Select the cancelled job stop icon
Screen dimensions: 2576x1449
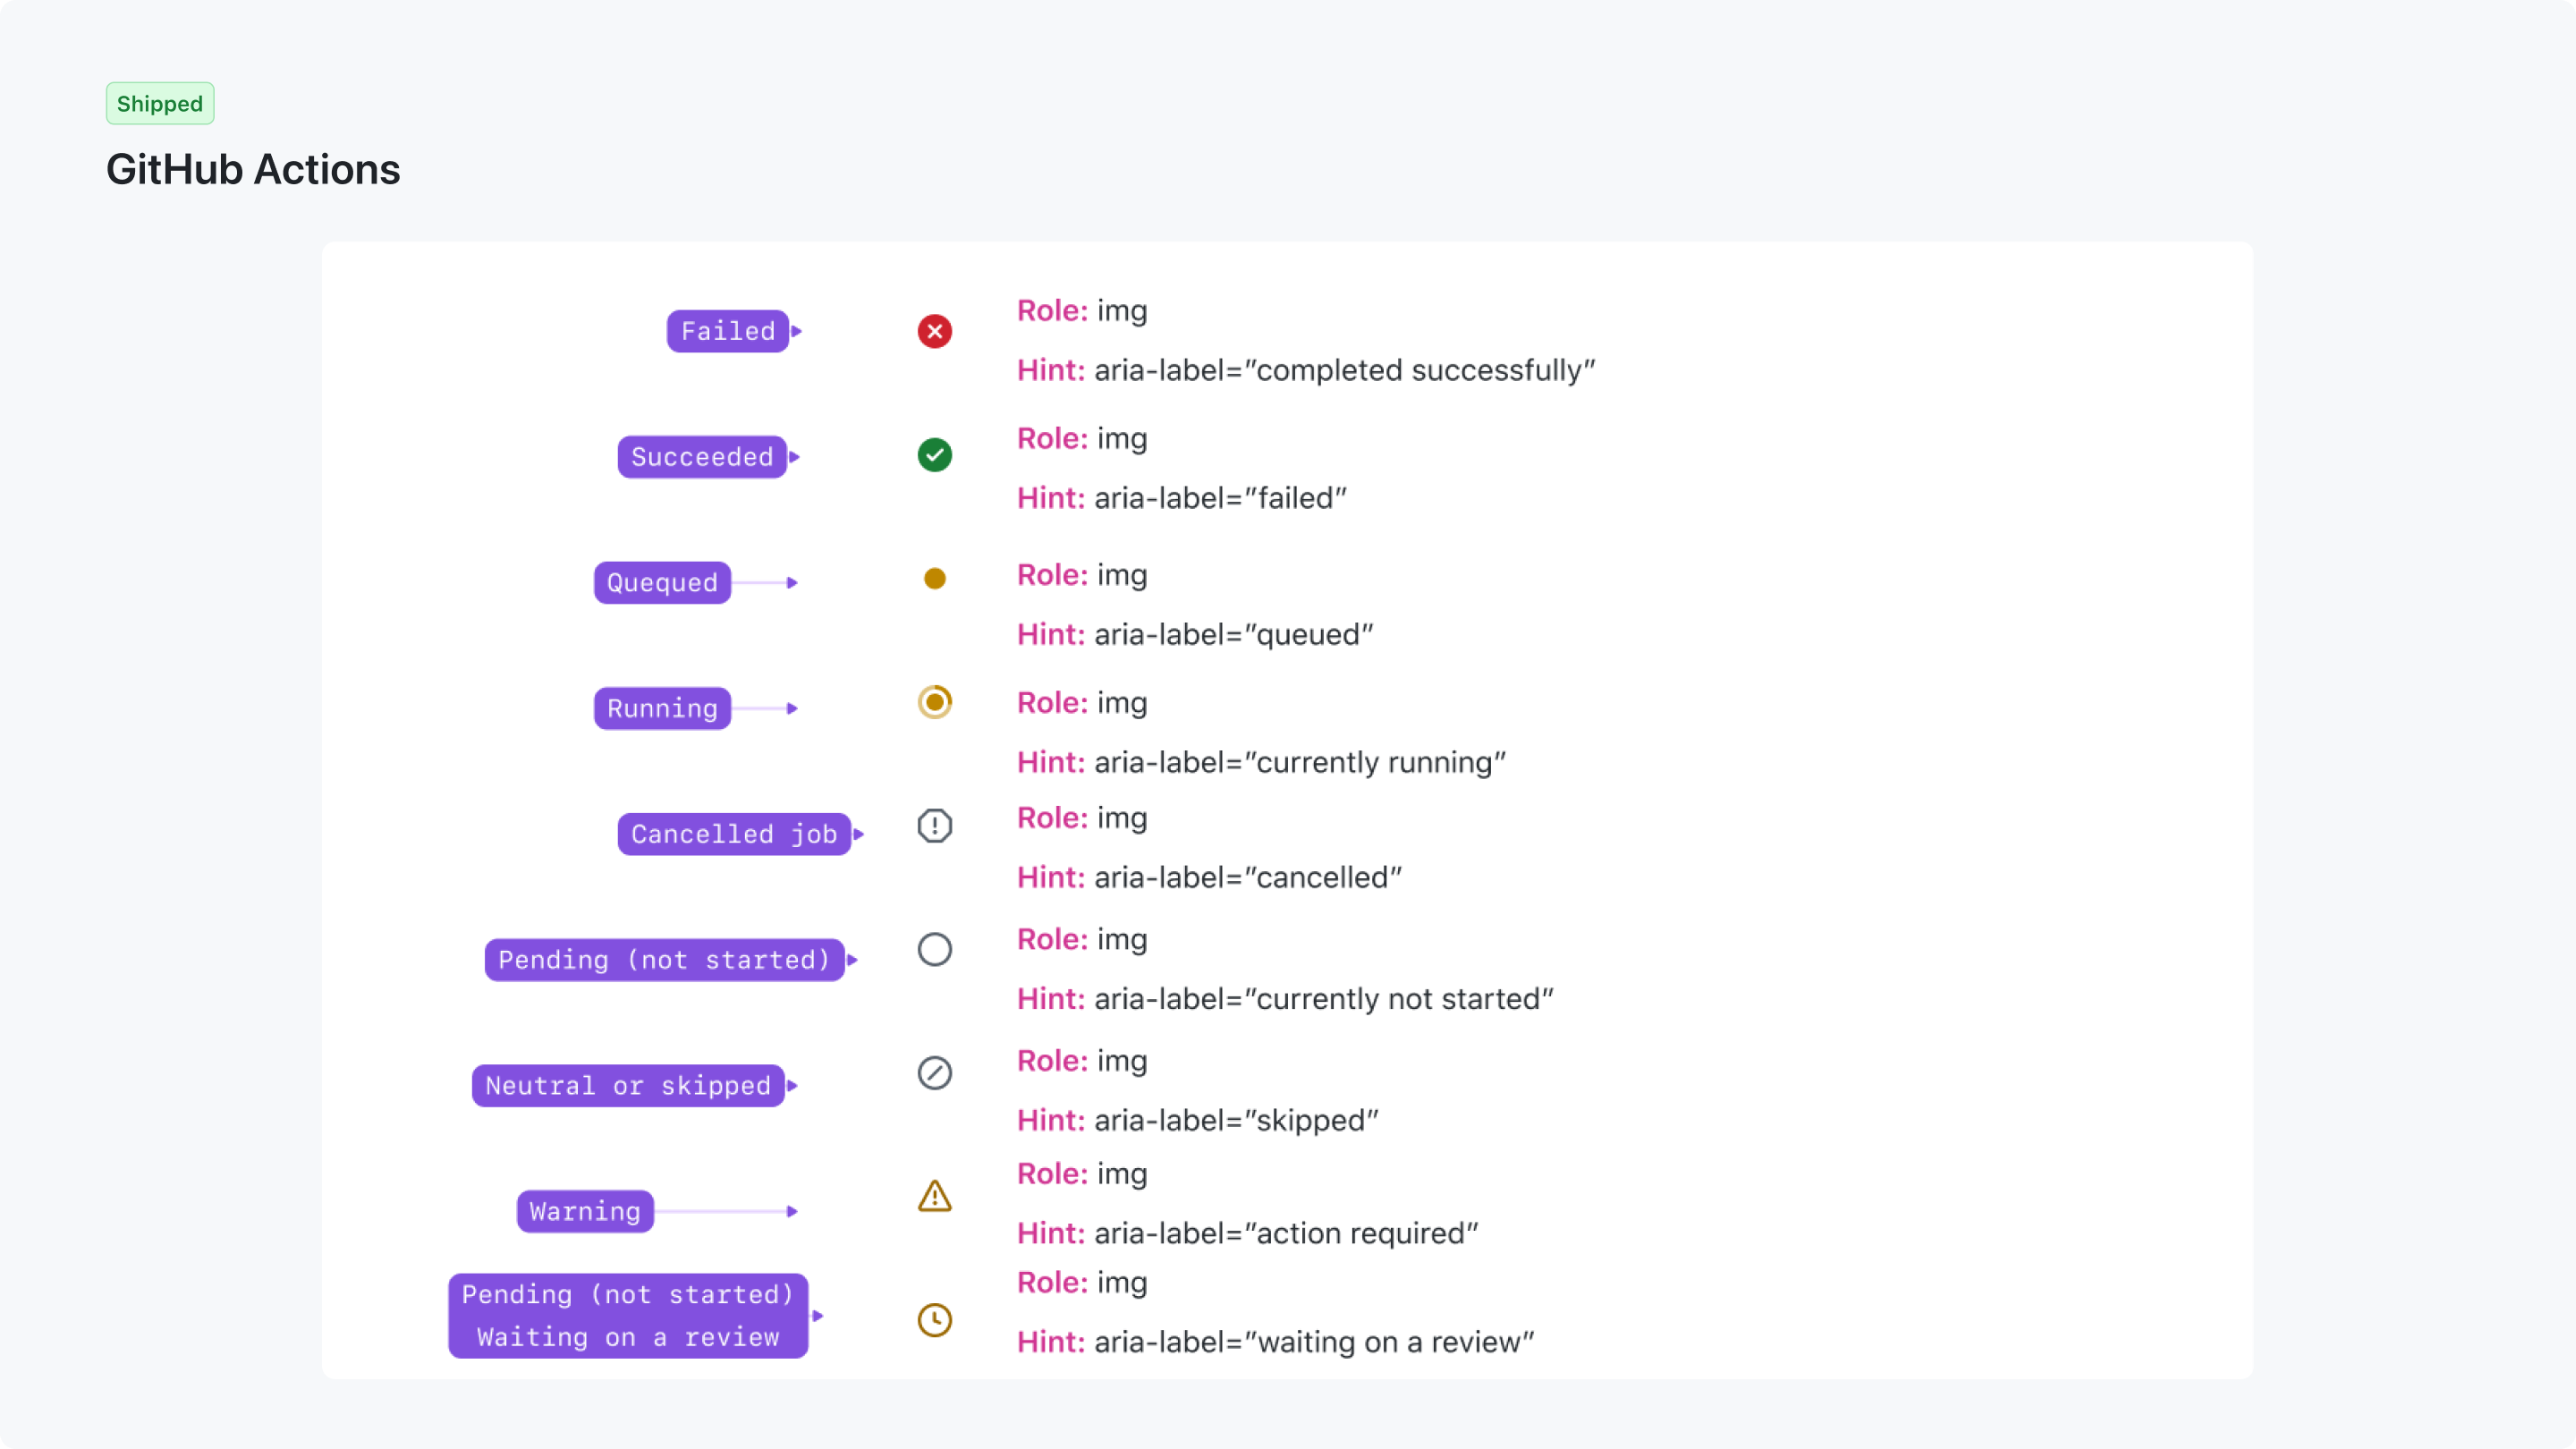click(x=934, y=825)
